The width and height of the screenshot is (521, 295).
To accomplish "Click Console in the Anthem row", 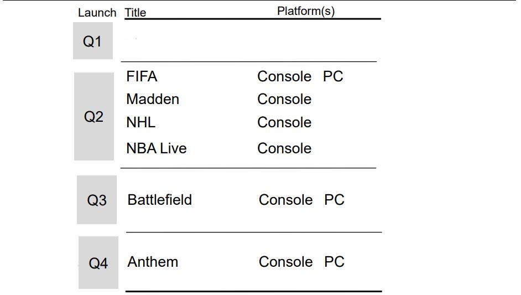I will click(286, 262).
